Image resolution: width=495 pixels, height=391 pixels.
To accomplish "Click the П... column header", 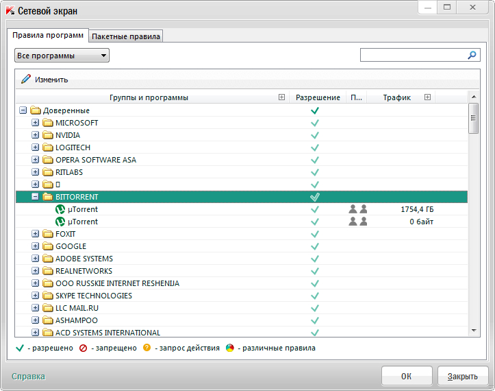I will tap(357, 97).
